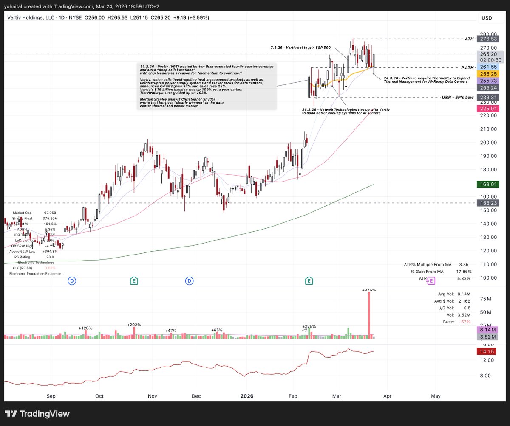The image size is (510, 426).
Task: Click the +47% volume label
Action: 171,330
